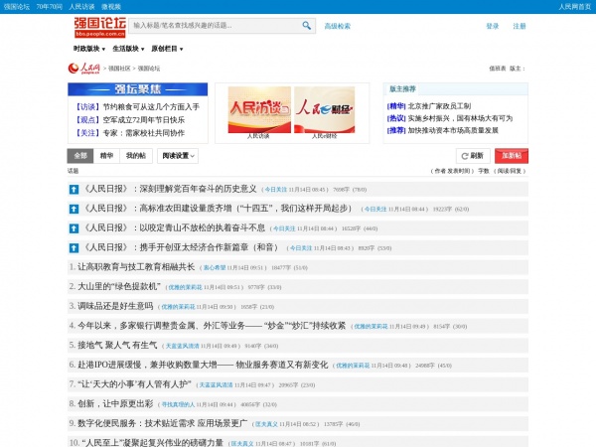Click the 人民网 logo in breadcrumb
Screen dimensions: 596x447
pyautogui.click(x=83, y=69)
